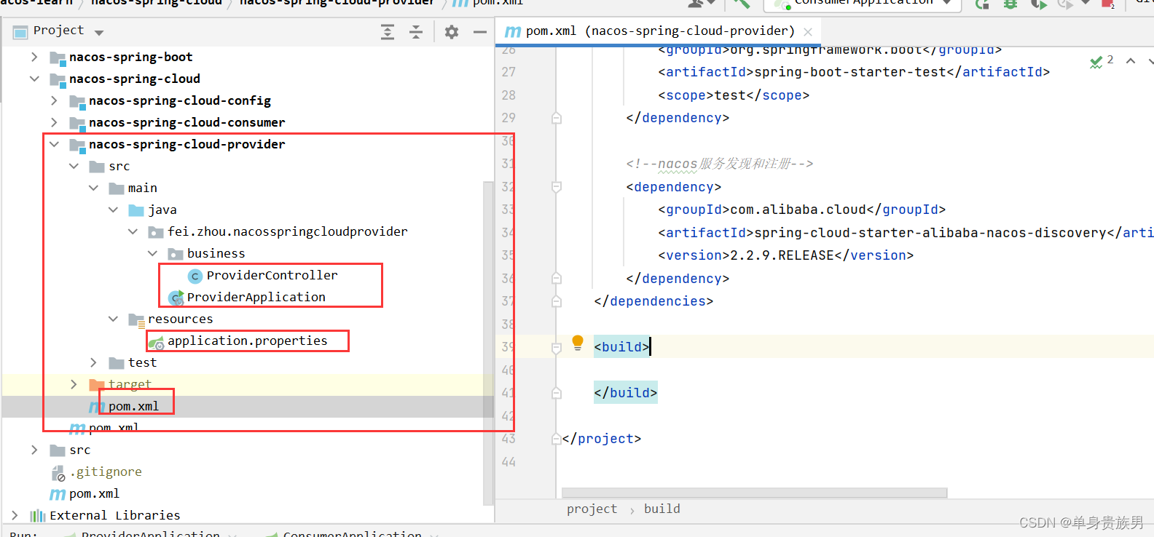Click line number 44 in gutter
The image size is (1154, 537).
coord(509,462)
